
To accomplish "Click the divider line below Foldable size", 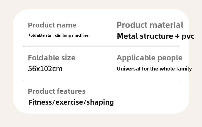I will 101,80.
